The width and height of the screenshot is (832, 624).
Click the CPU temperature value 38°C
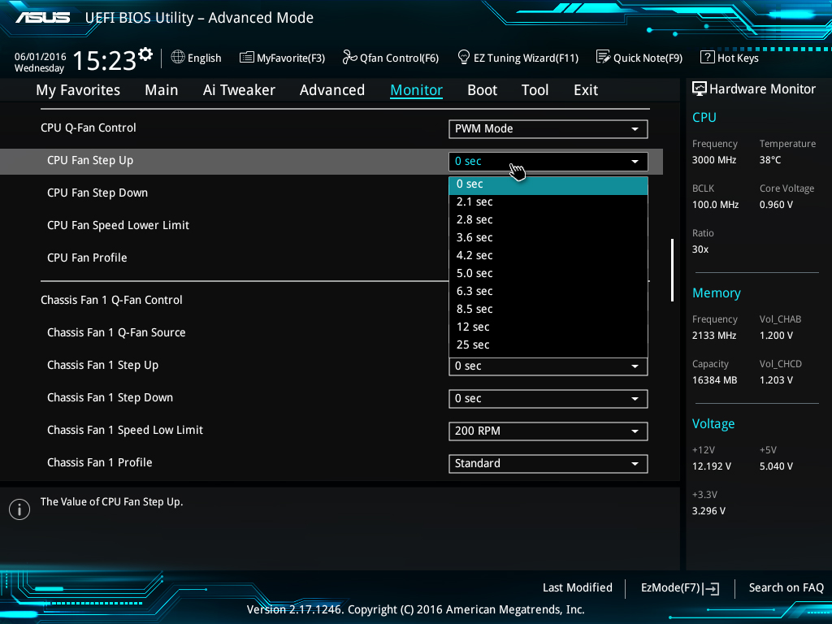770,160
